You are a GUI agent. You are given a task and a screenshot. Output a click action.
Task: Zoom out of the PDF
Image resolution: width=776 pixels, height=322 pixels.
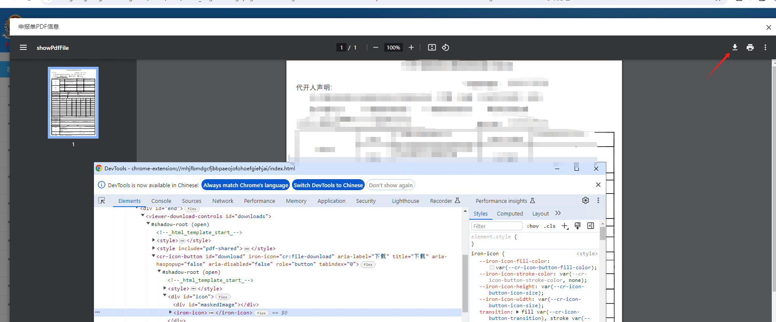point(375,47)
